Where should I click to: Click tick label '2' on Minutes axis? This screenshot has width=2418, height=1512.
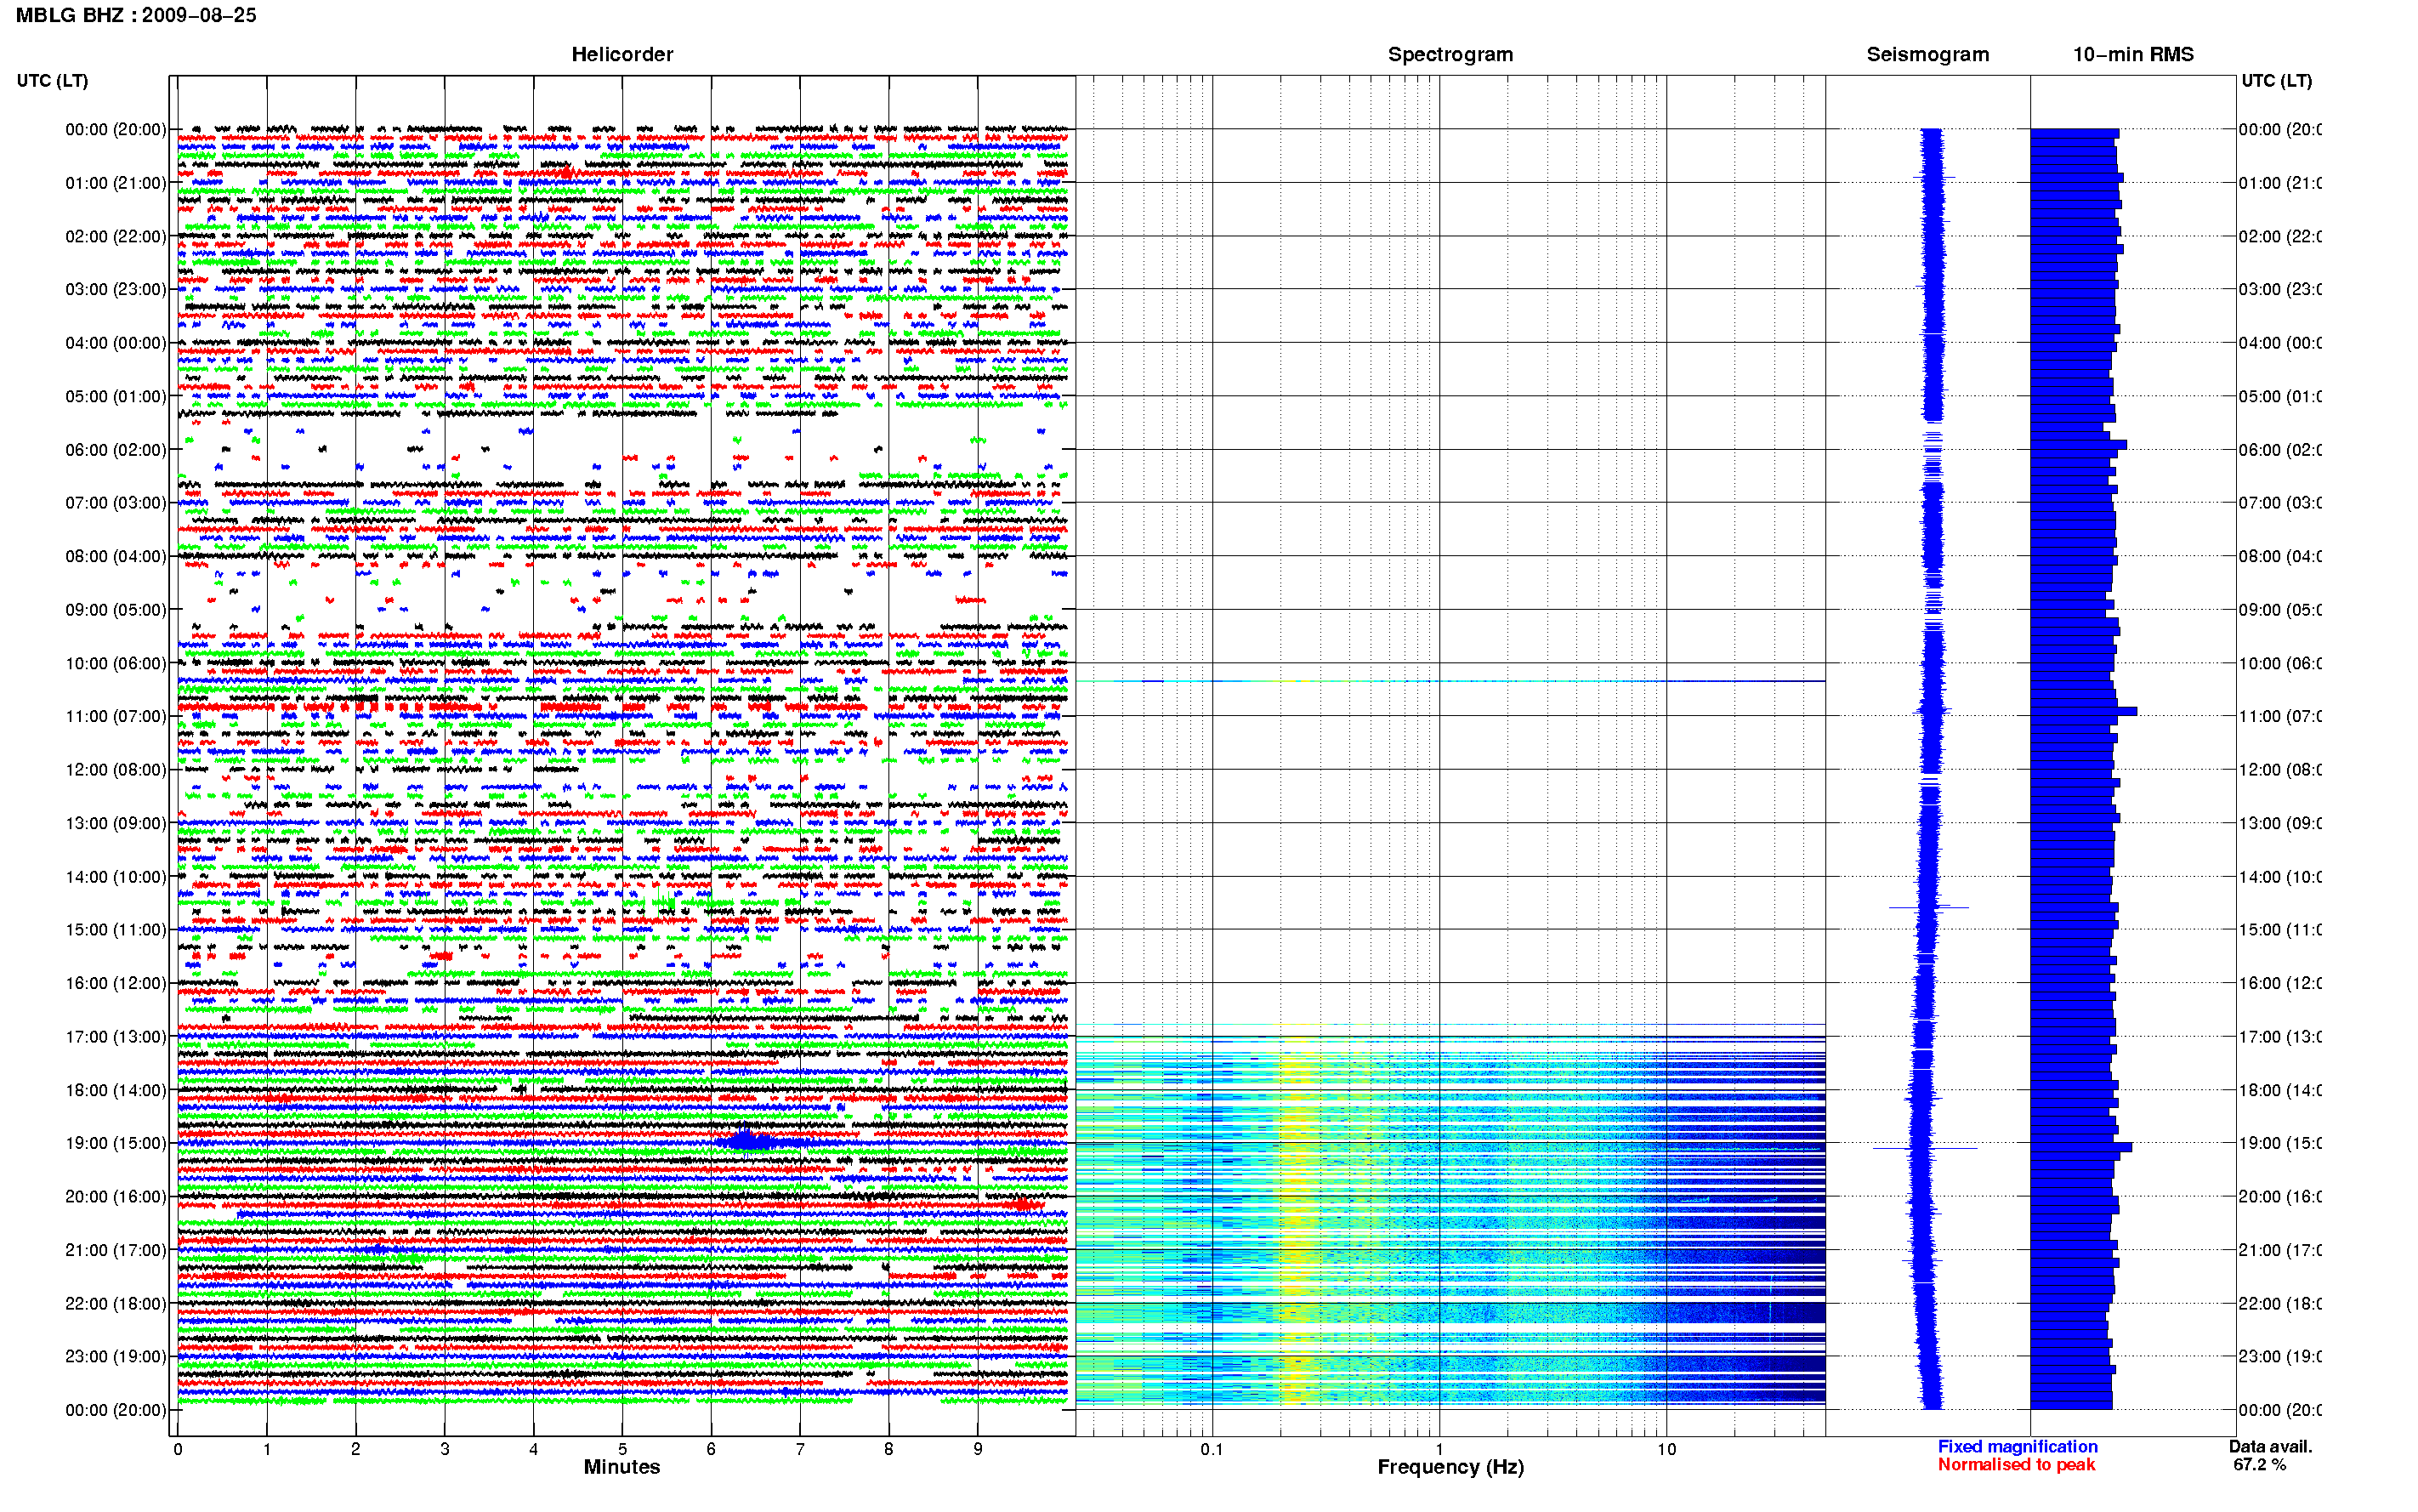(356, 1449)
